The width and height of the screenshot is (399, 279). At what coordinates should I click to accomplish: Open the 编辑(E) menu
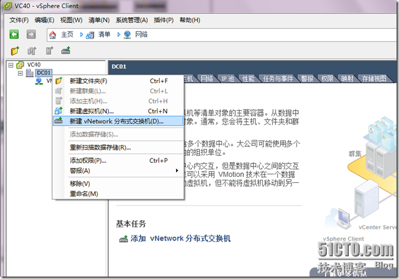click(44, 20)
